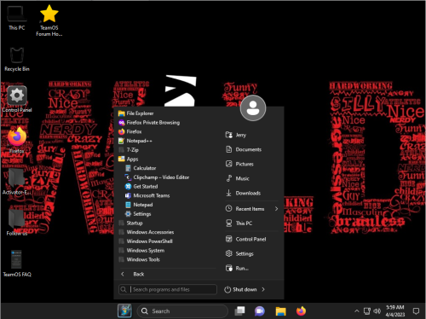
Task: Click the user account avatar picture
Action: [x=253, y=108]
